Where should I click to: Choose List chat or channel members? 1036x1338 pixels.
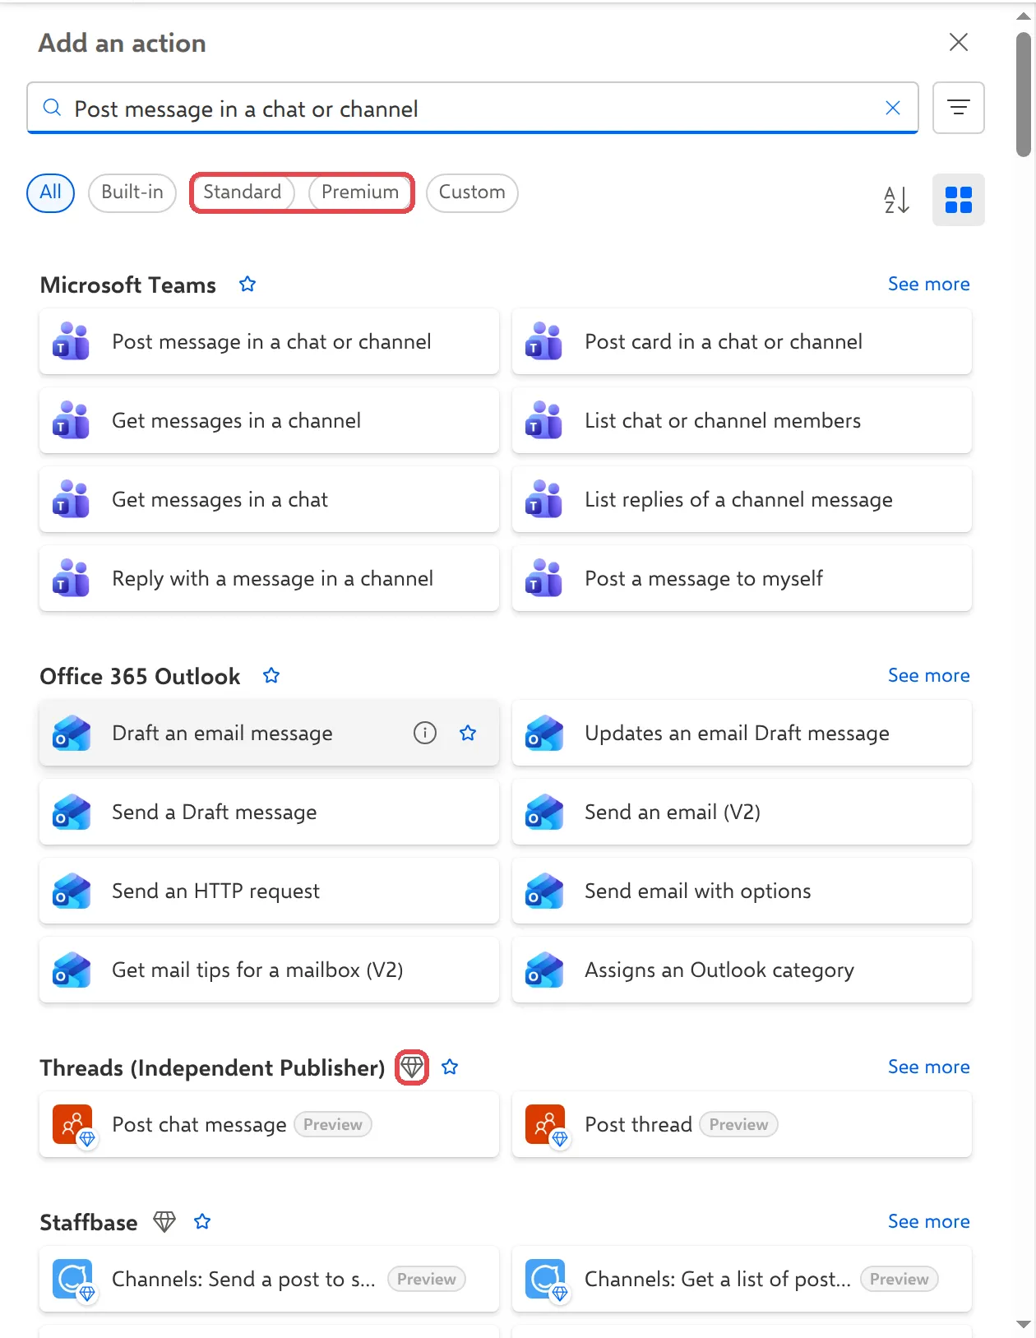[742, 420]
